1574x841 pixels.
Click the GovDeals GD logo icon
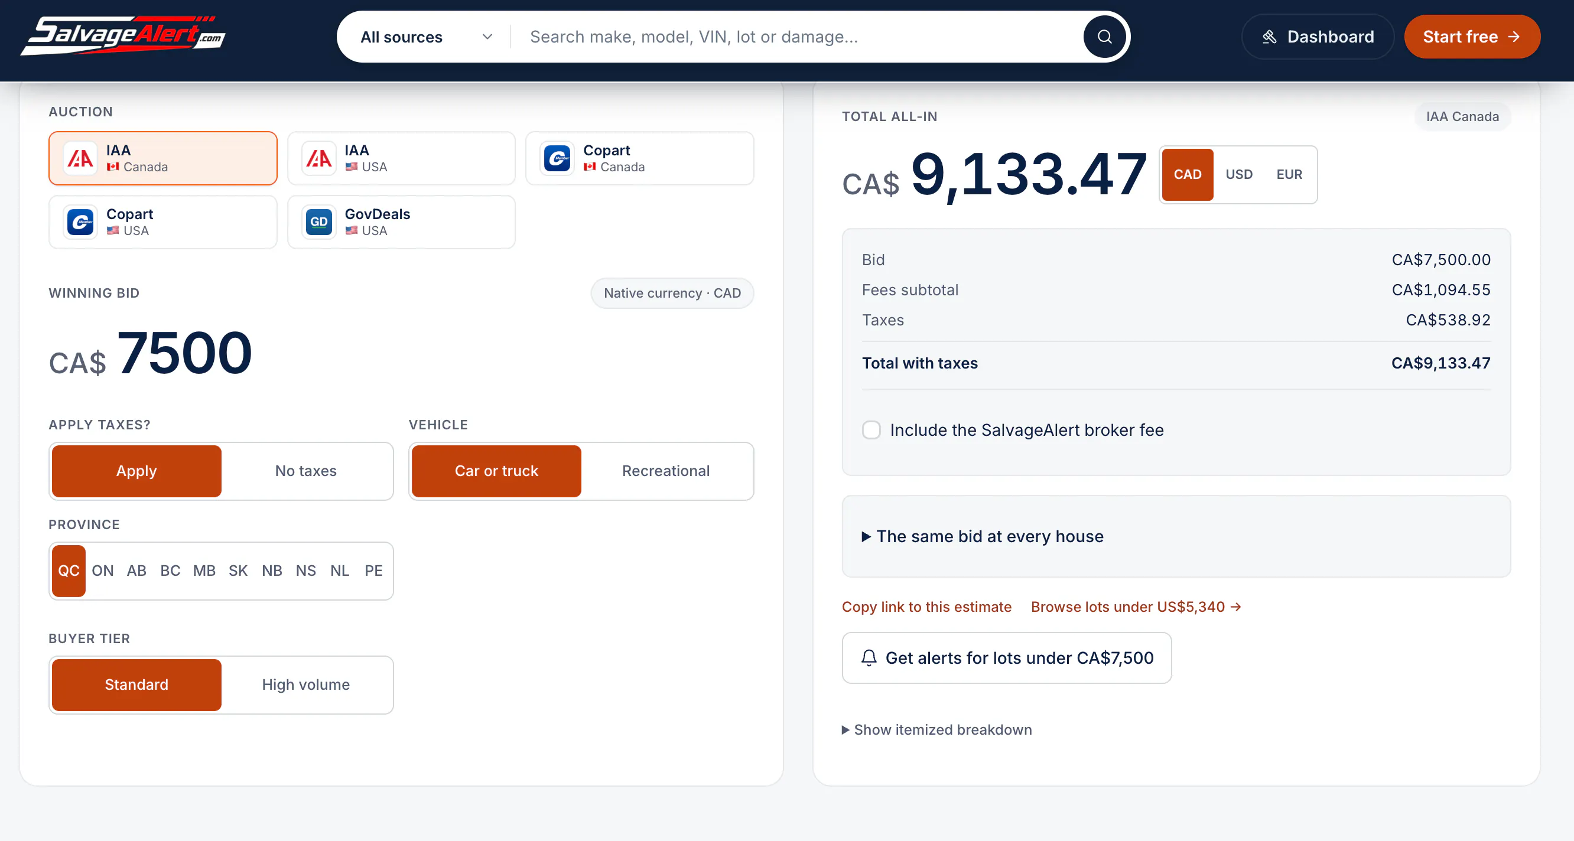[318, 222]
